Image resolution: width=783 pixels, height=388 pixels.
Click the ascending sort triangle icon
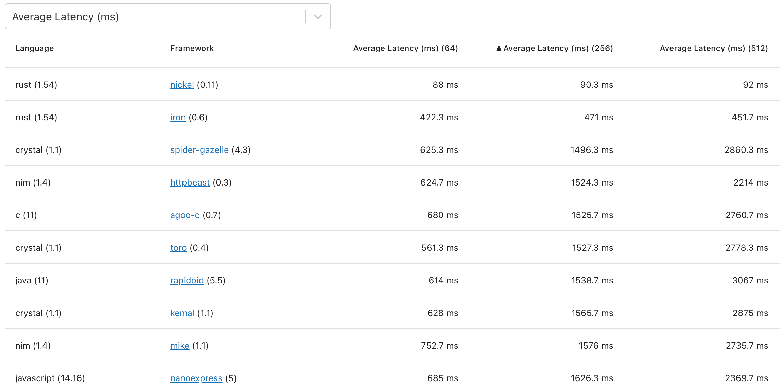pos(499,48)
